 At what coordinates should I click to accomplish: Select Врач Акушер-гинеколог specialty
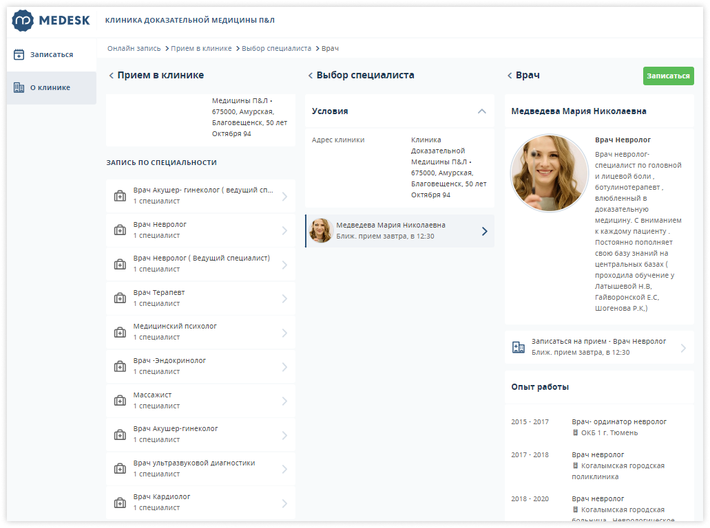[x=200, y=434]
